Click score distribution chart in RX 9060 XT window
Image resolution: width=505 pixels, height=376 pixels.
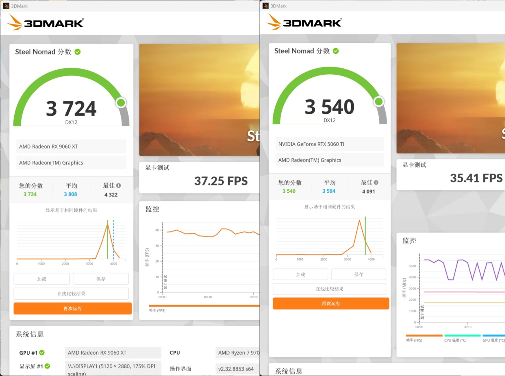tap(71, 241)
